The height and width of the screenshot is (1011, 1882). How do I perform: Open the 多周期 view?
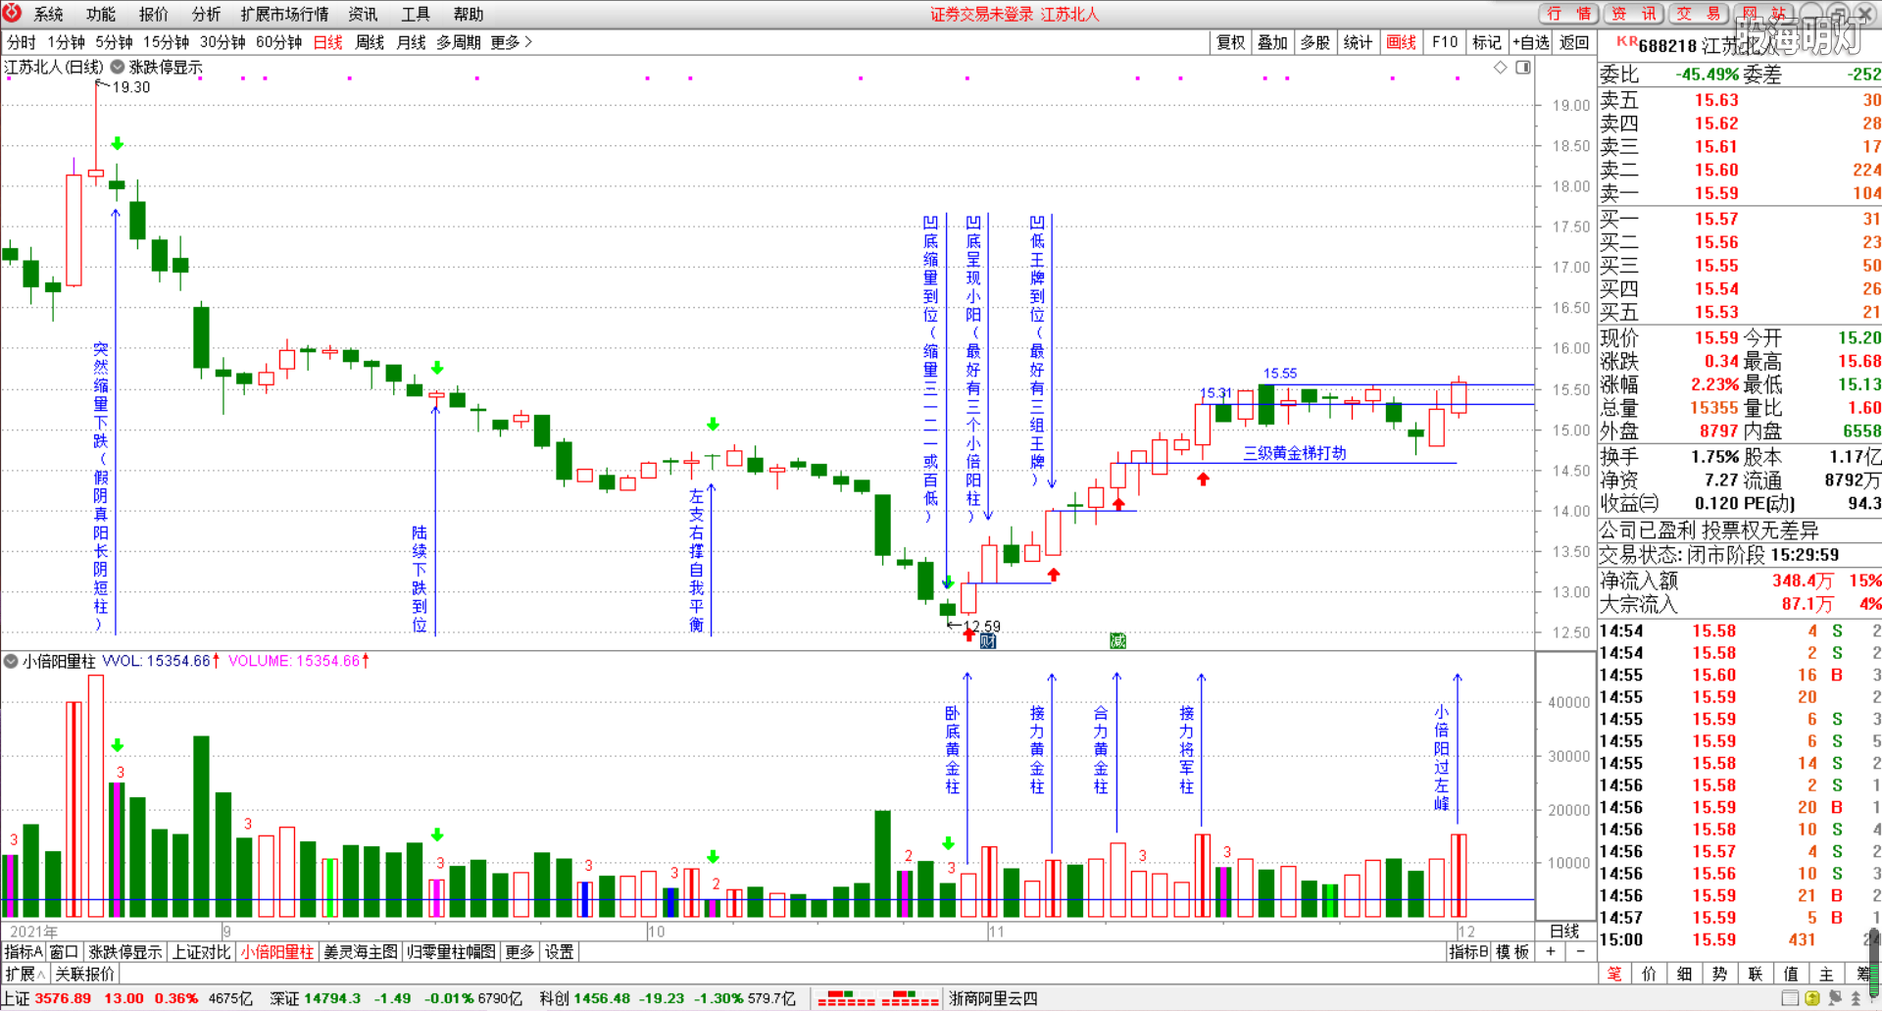pyautogui.click(x=459, y=42)
